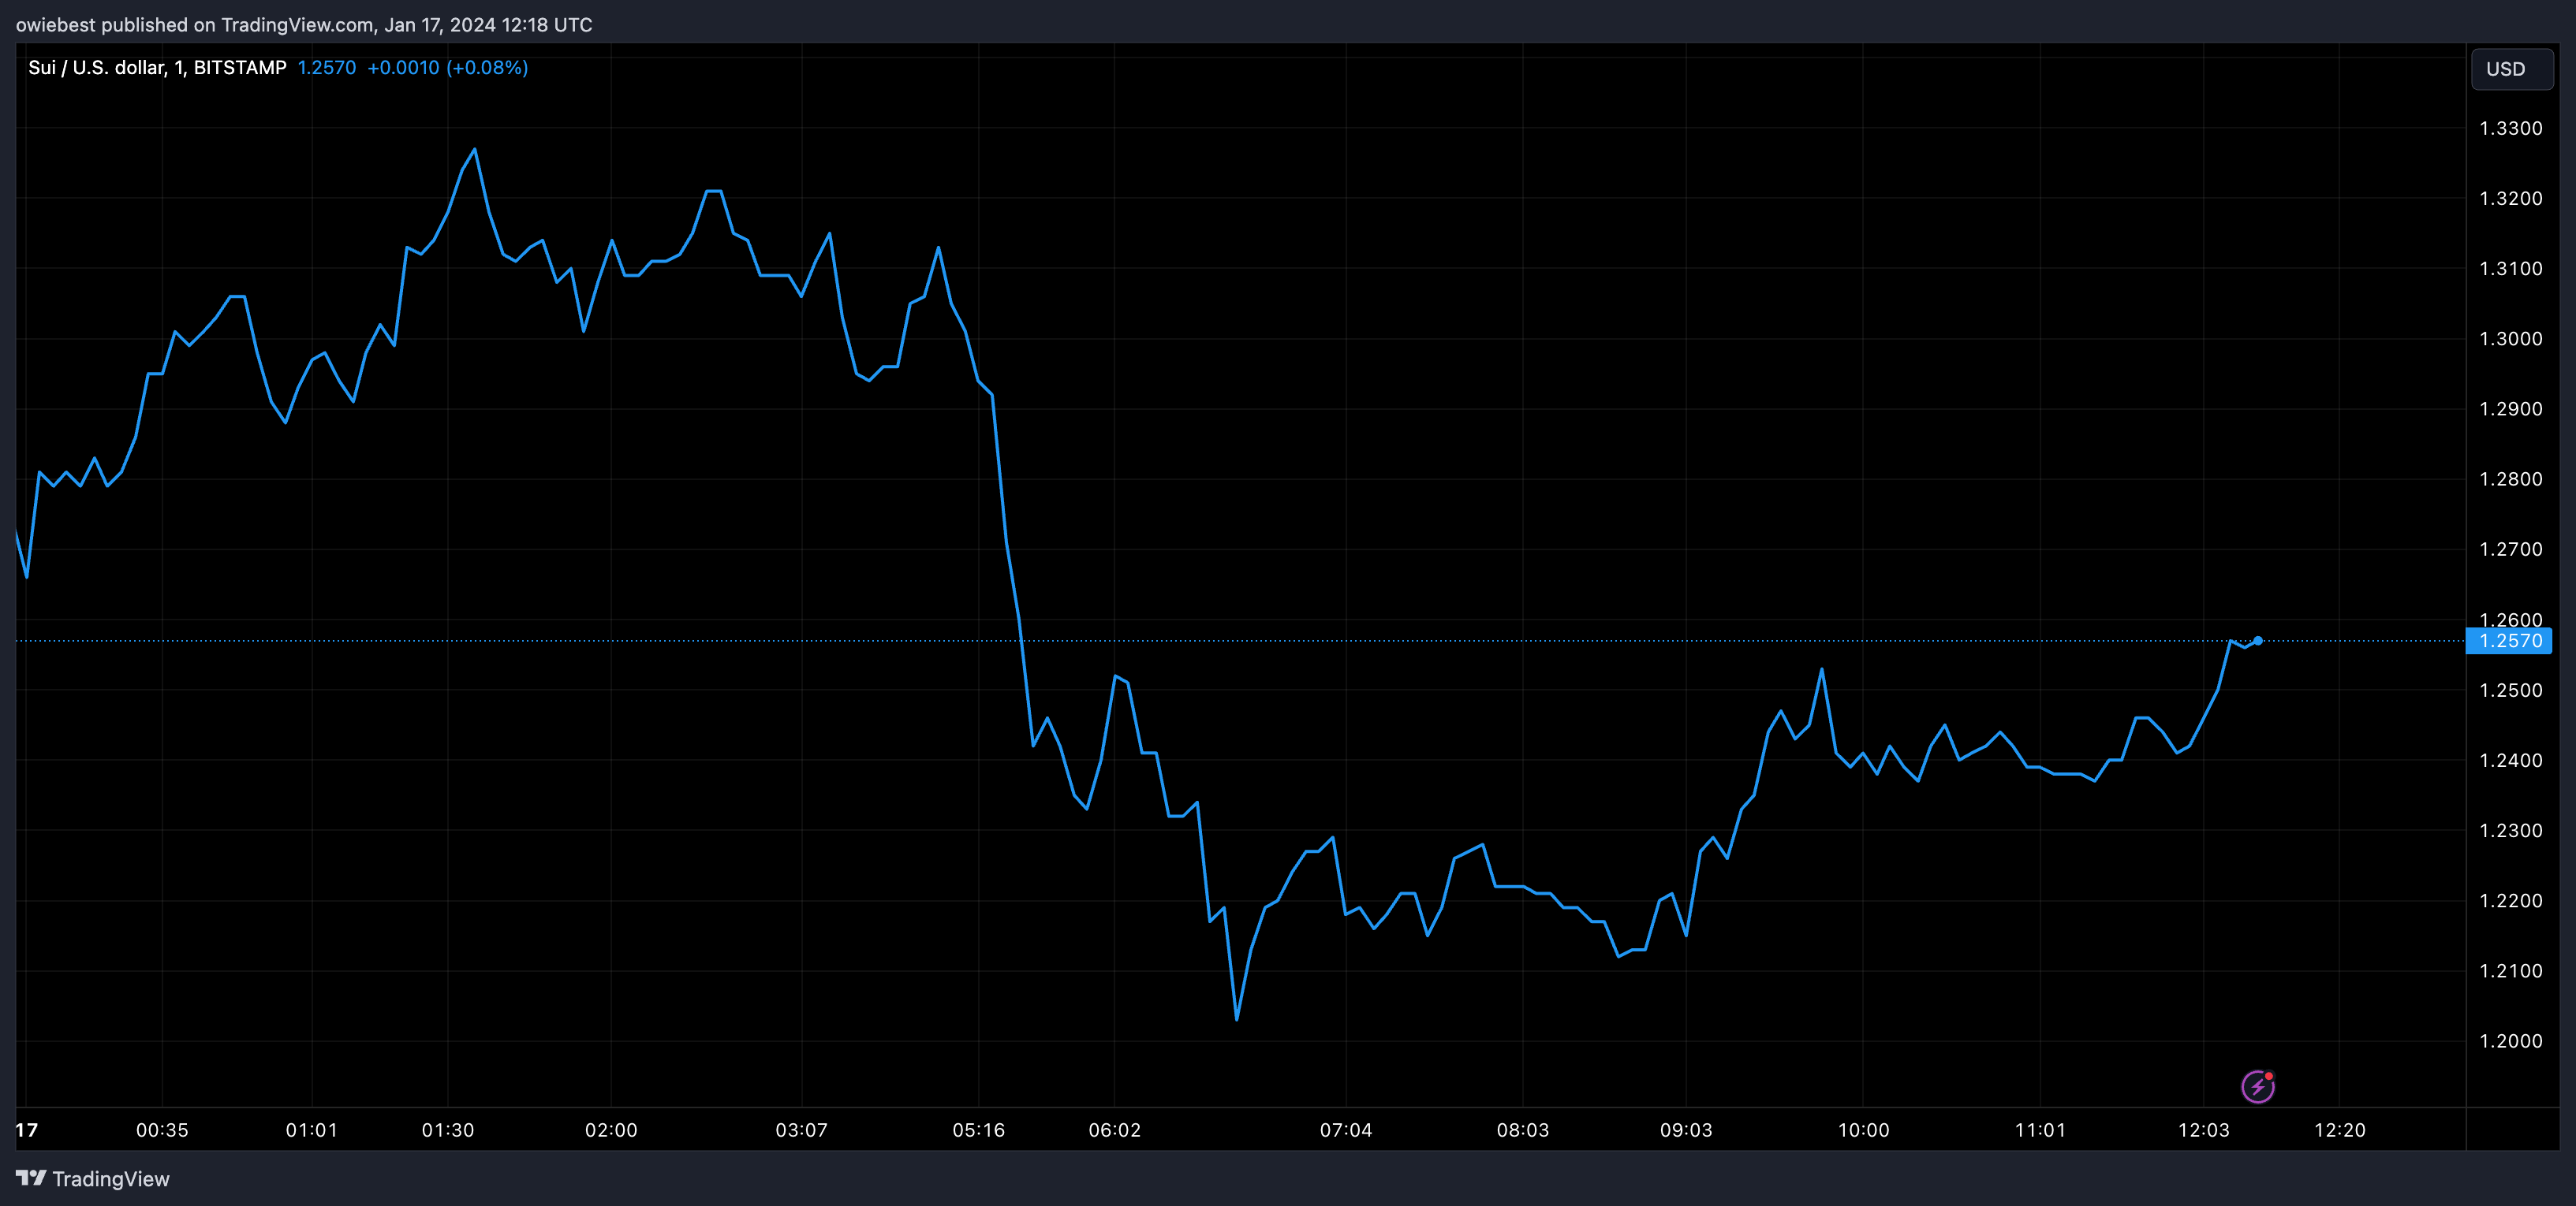2576x1206 pixels.
Task: Click the 07:04 time axis label
Action: pyautogui.click(x=1346, y=1130)
